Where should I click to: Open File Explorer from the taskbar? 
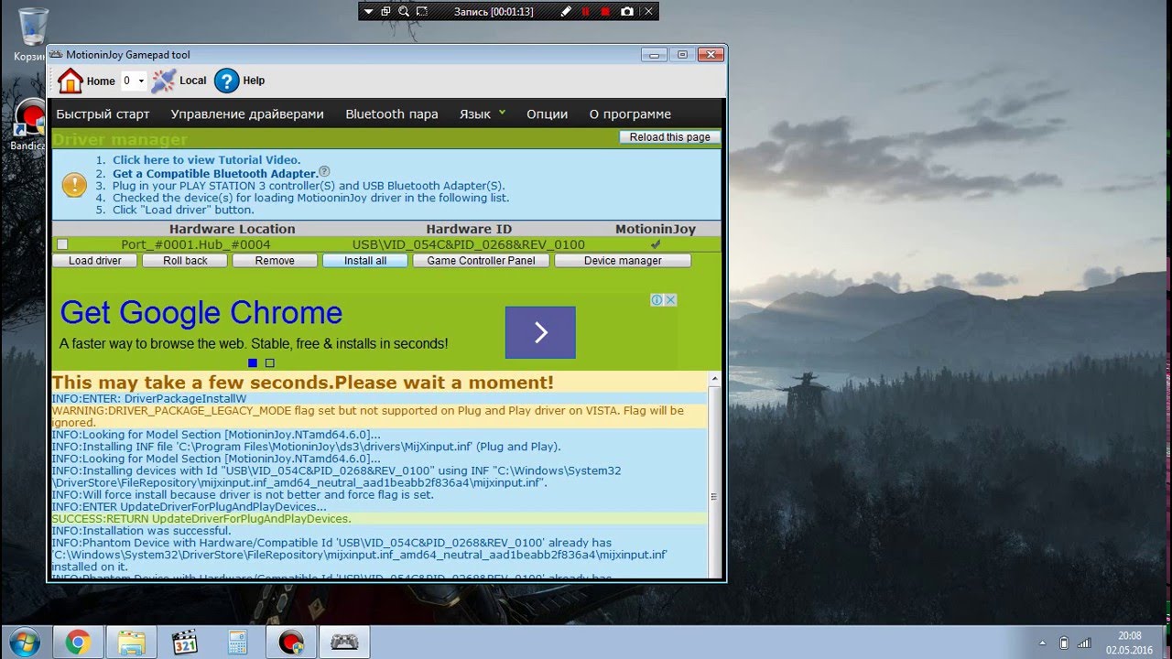(131, 643)
